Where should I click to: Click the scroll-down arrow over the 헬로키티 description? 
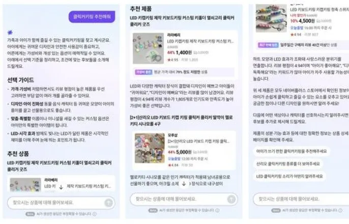pos(184,184)
